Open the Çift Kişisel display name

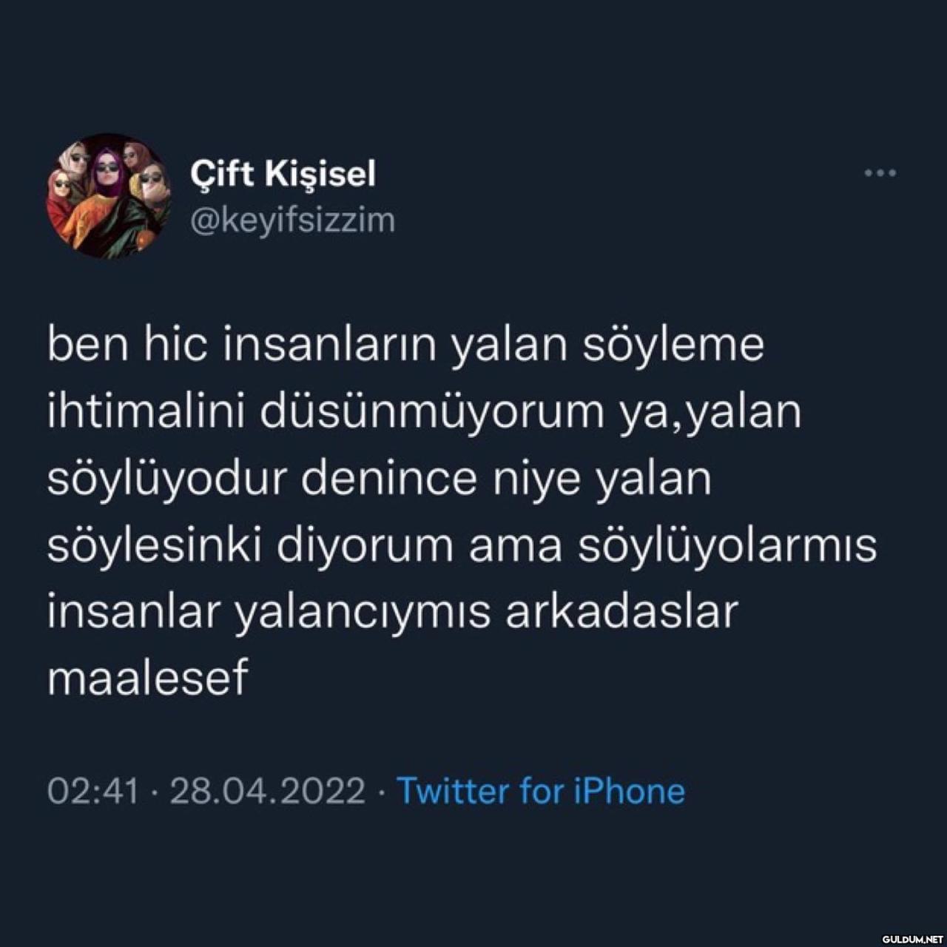click(283, 174)
